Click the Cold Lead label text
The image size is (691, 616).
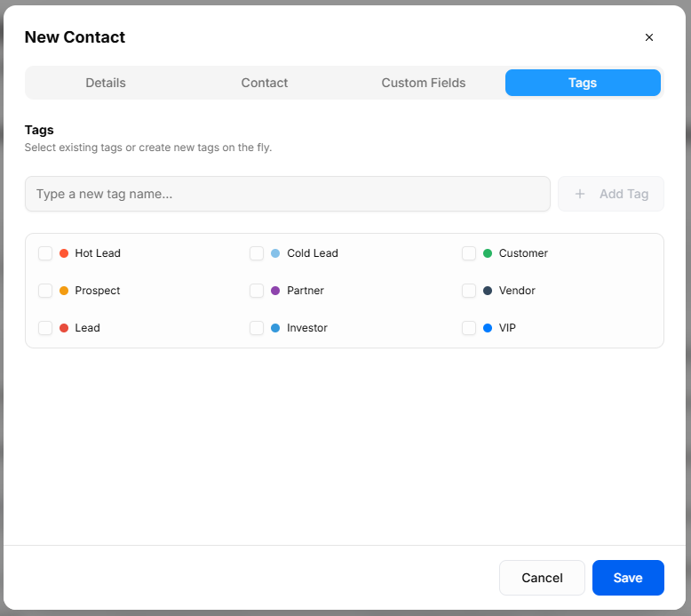[313, 253]
